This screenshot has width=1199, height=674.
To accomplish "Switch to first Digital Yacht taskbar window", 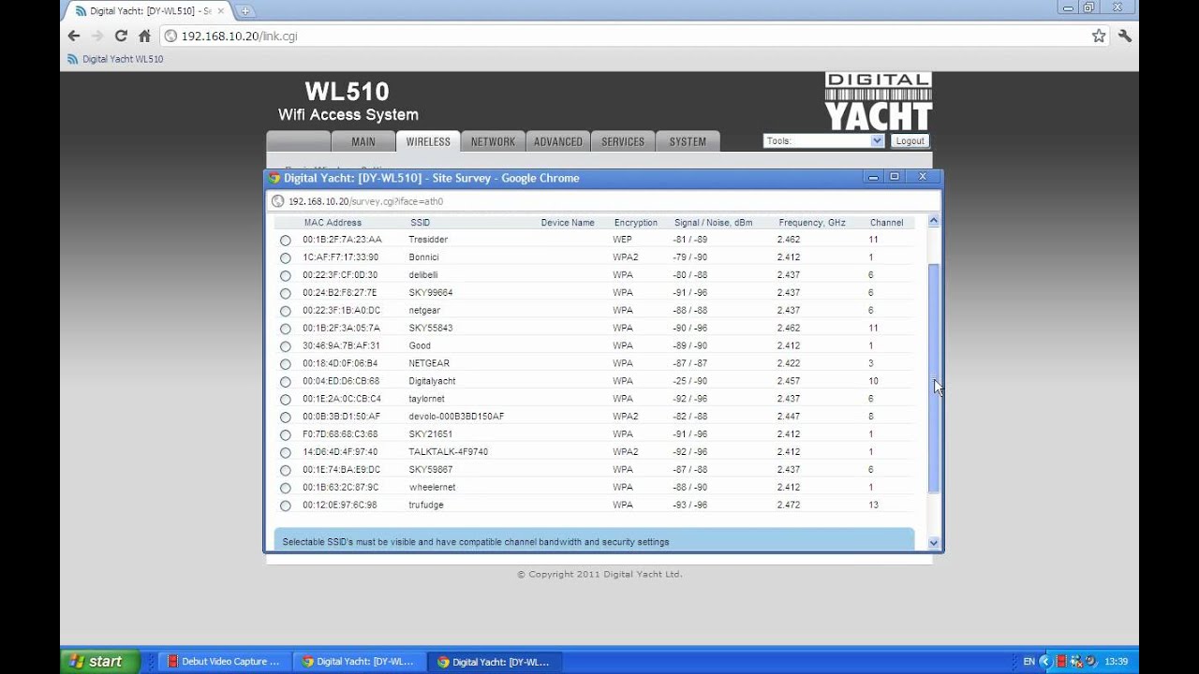I will (360, 661).
